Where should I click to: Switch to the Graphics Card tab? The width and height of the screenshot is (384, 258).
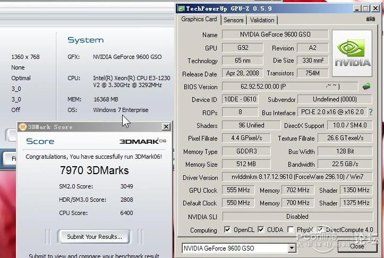coord(199,19)
